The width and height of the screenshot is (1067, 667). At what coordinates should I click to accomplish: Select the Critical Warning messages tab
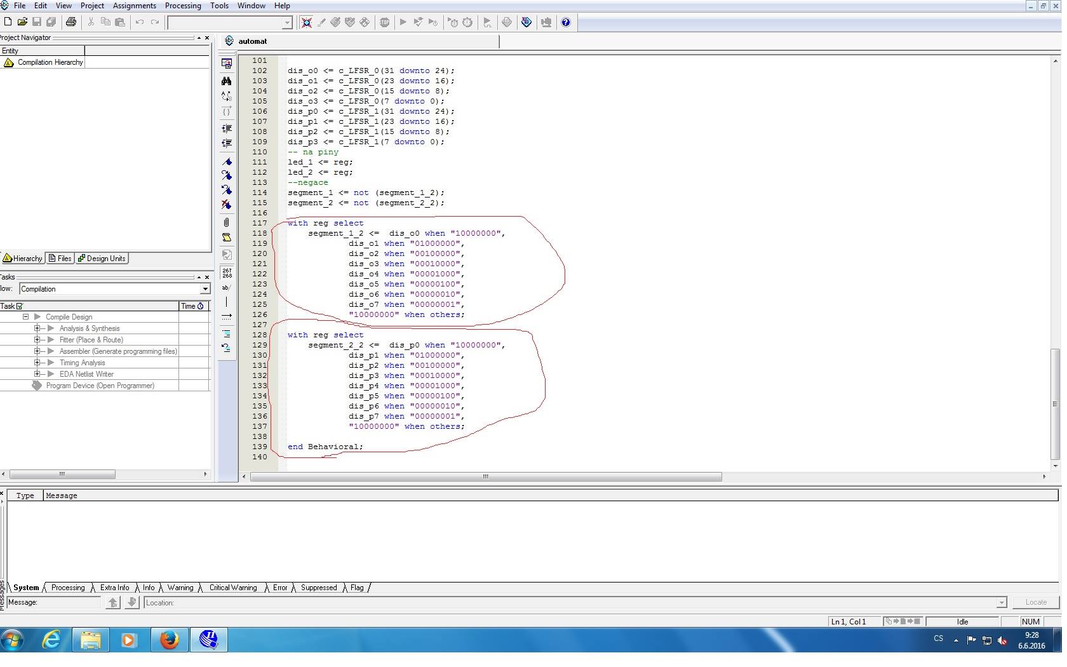point(233,588)
